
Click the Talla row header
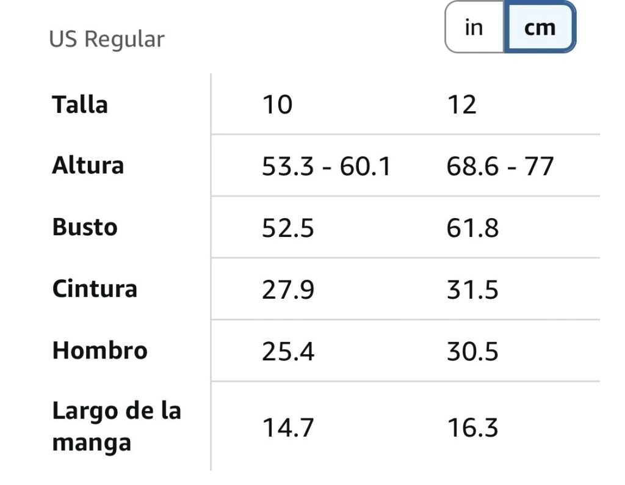(x=80, y=104)
